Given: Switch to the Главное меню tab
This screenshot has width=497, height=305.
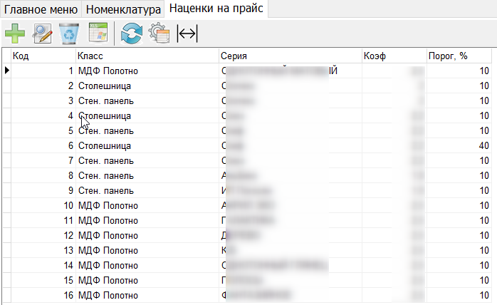Looking at the screenshot, I should click(41, 9).
